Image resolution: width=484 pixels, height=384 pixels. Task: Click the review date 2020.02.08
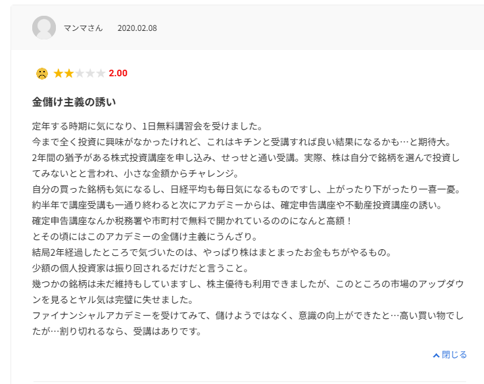point(137,28)
